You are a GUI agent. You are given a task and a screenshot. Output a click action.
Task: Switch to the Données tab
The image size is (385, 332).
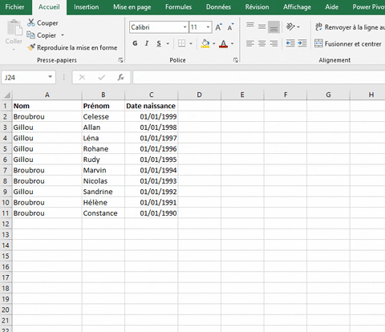pyautogui.click(x=218, y=7)
